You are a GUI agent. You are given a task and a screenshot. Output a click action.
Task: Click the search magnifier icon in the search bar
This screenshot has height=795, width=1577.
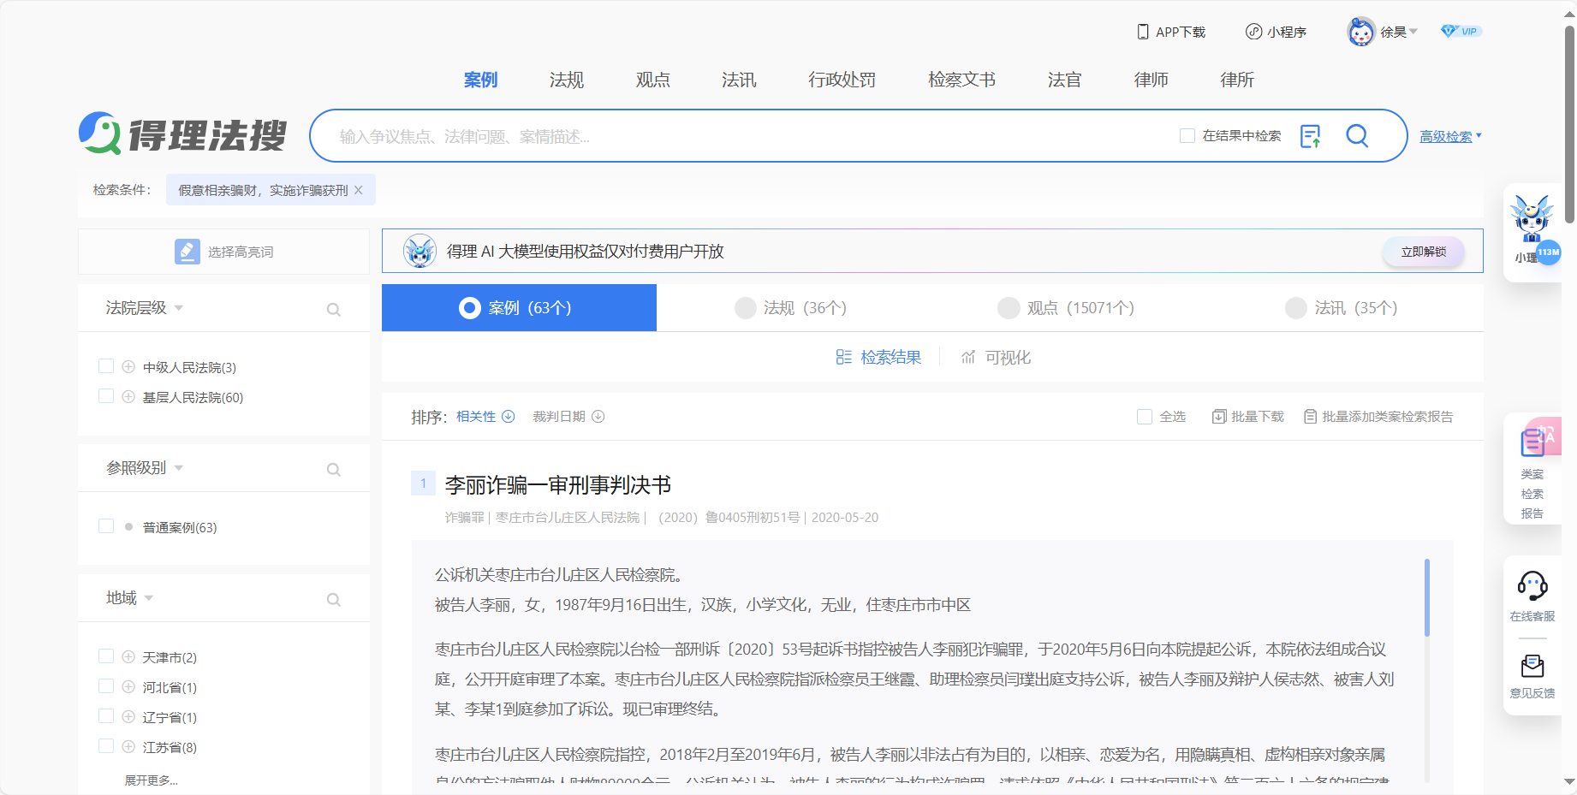1357,135
